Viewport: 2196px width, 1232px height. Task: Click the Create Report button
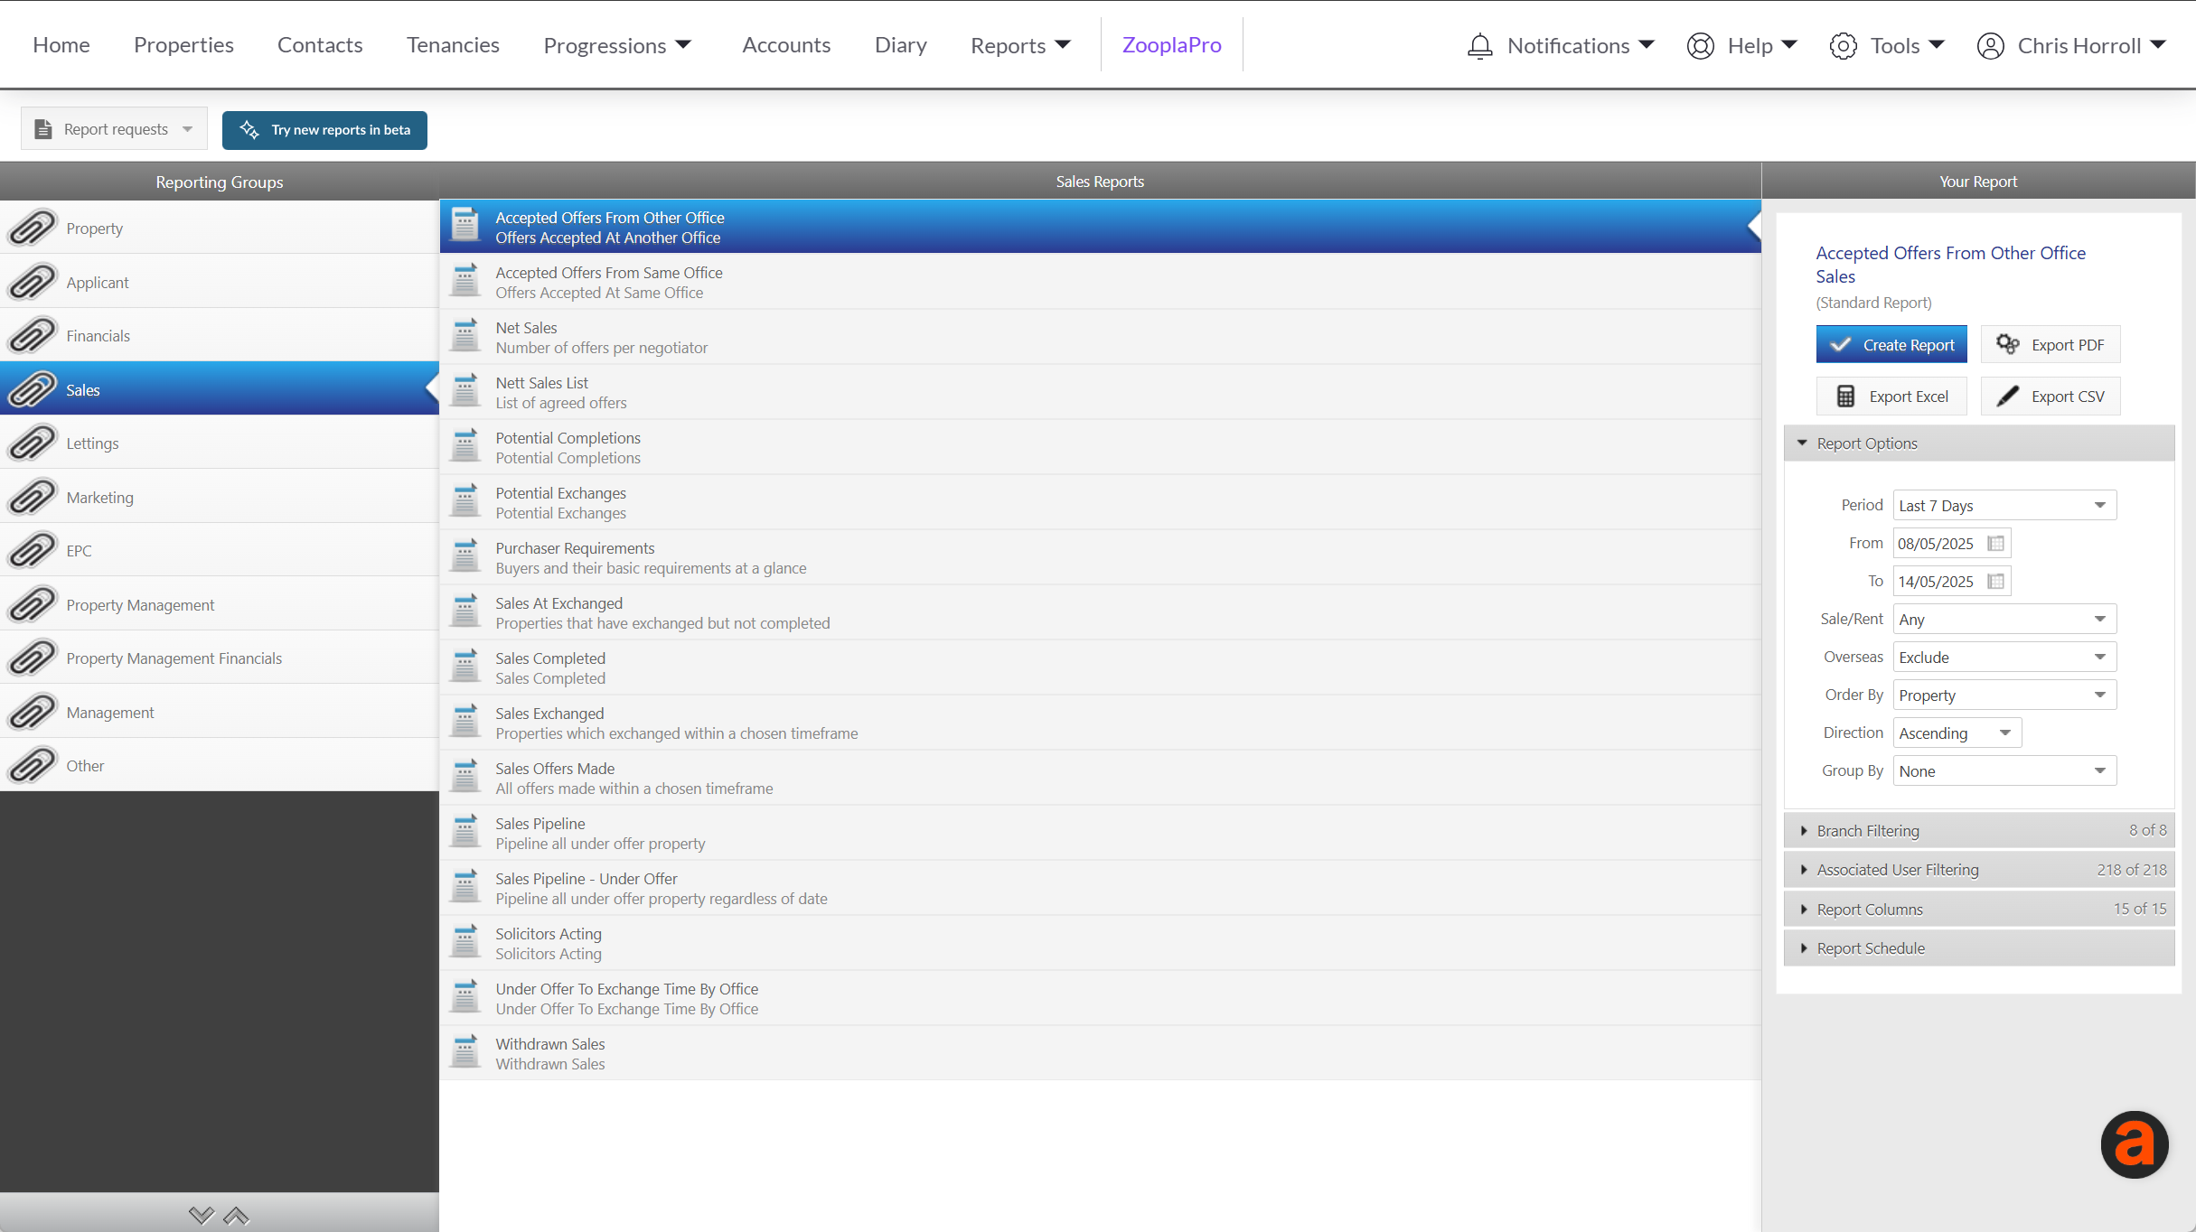coord(1891,345)
